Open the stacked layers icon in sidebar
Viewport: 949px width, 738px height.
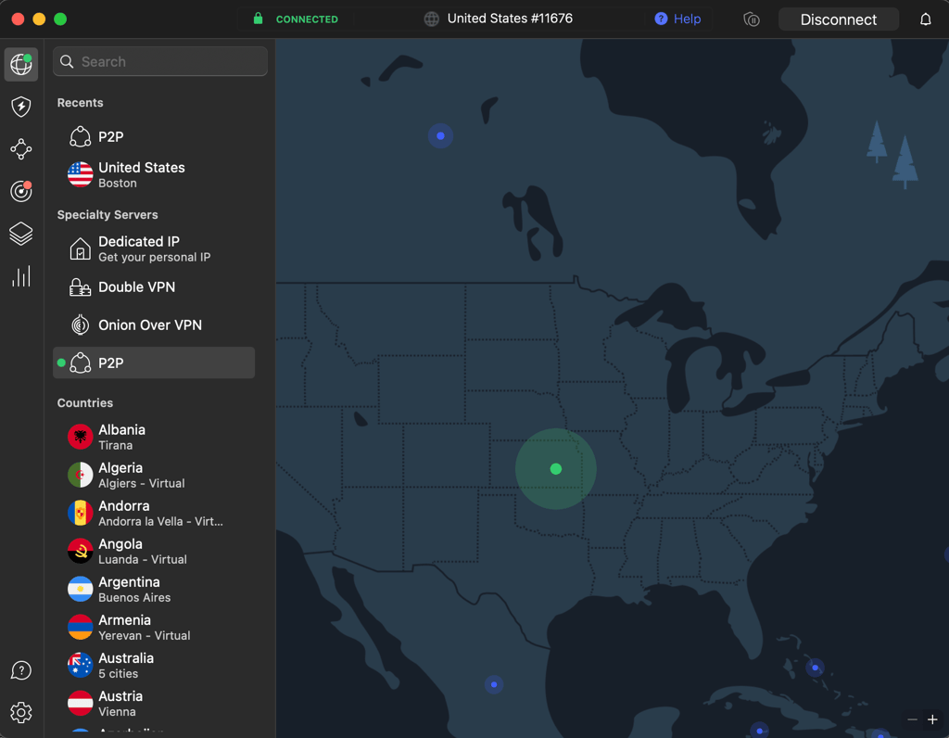21,234
